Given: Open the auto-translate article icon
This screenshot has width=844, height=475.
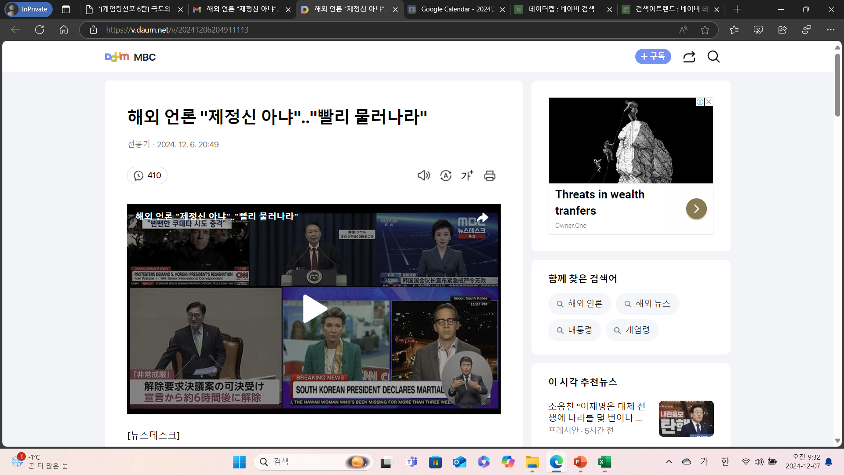Looking at the screenshot, I should point(446,175).
